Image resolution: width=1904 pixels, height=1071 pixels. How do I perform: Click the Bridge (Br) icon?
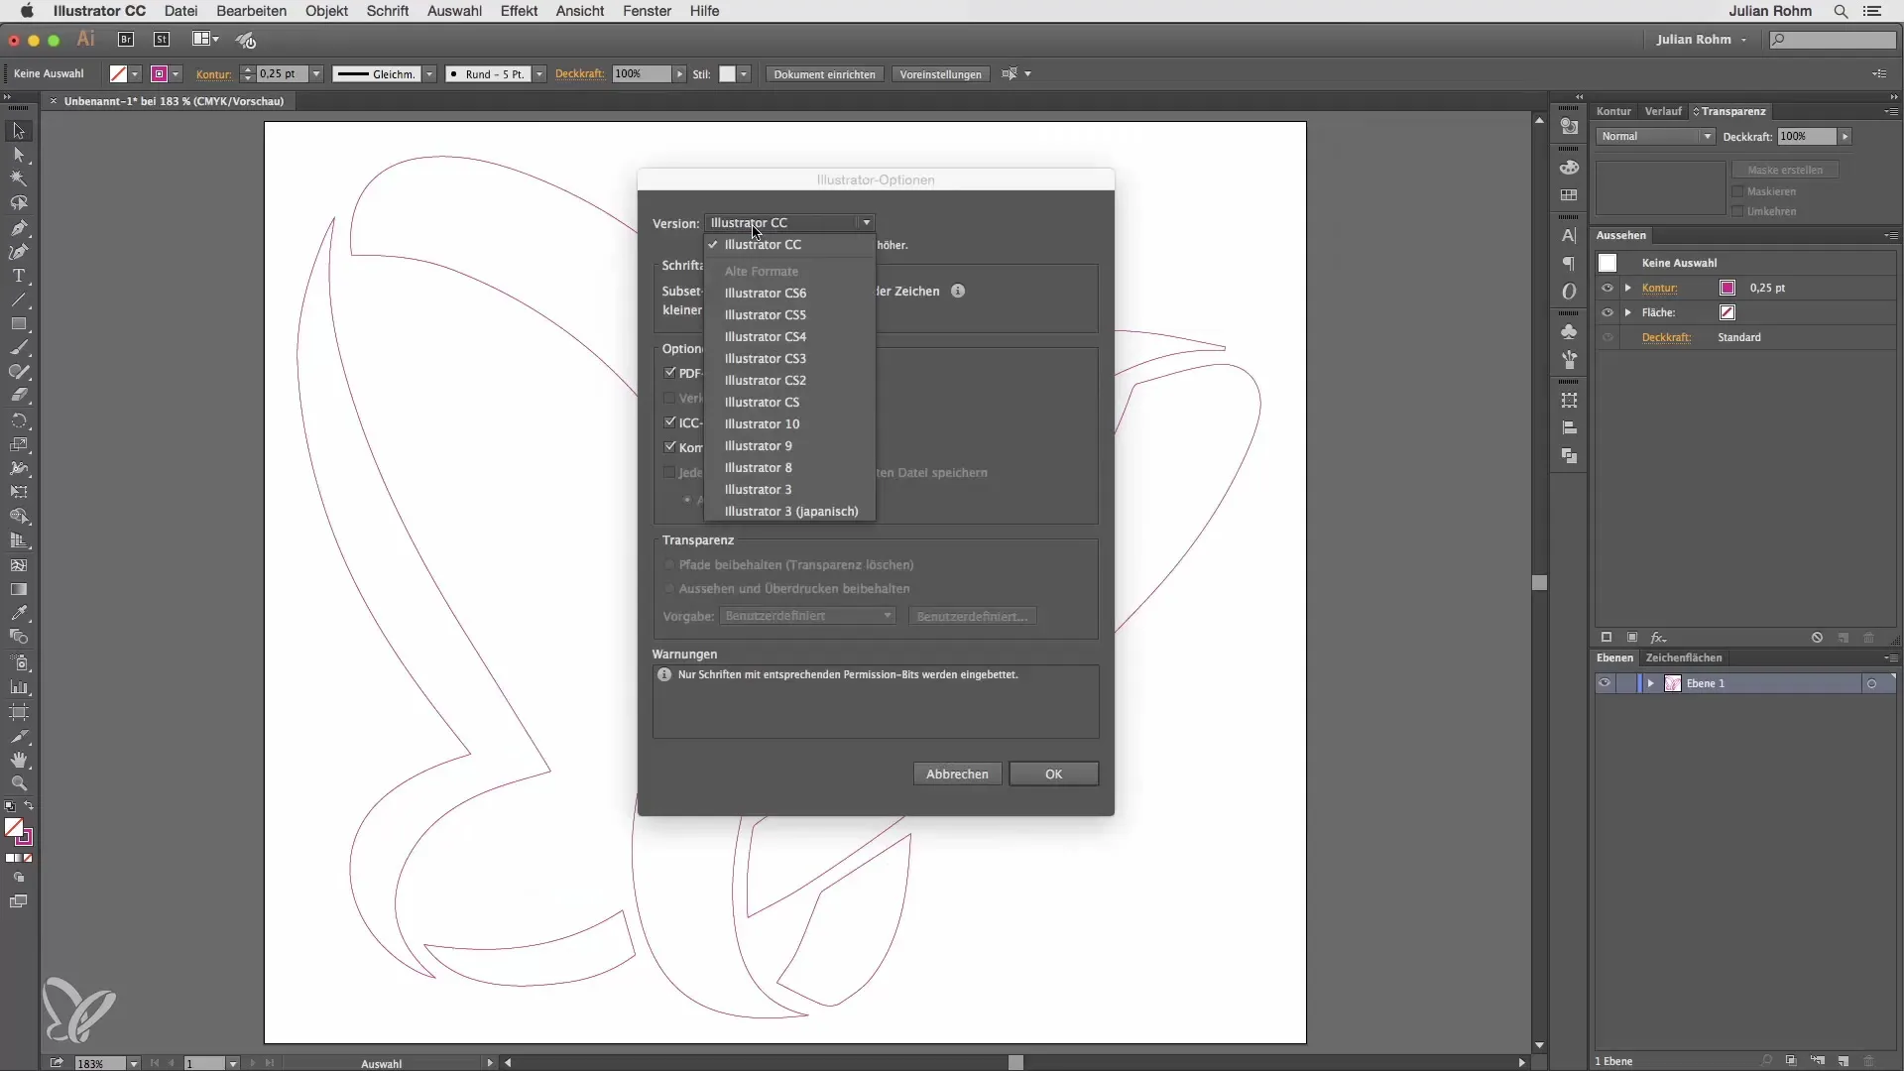tap(126, 40)
